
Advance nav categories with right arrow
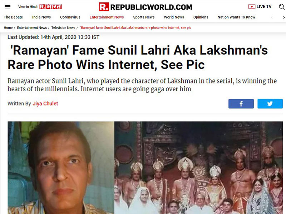tap(283, 17)
